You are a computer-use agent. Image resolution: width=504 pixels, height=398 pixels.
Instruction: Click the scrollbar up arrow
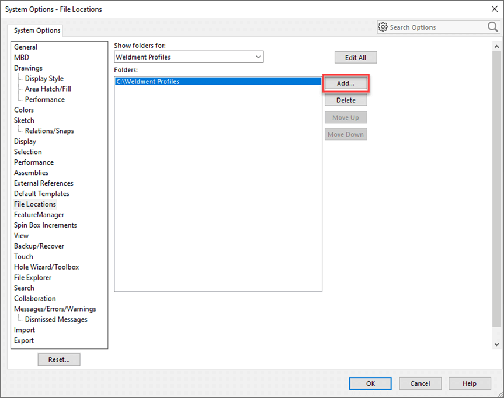click(x=496, y=47)
